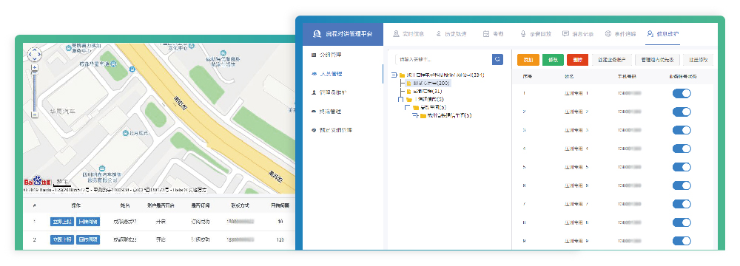
Task: Collapse the fourth-level folder (5) expander
Action: (x=407, y=108)
